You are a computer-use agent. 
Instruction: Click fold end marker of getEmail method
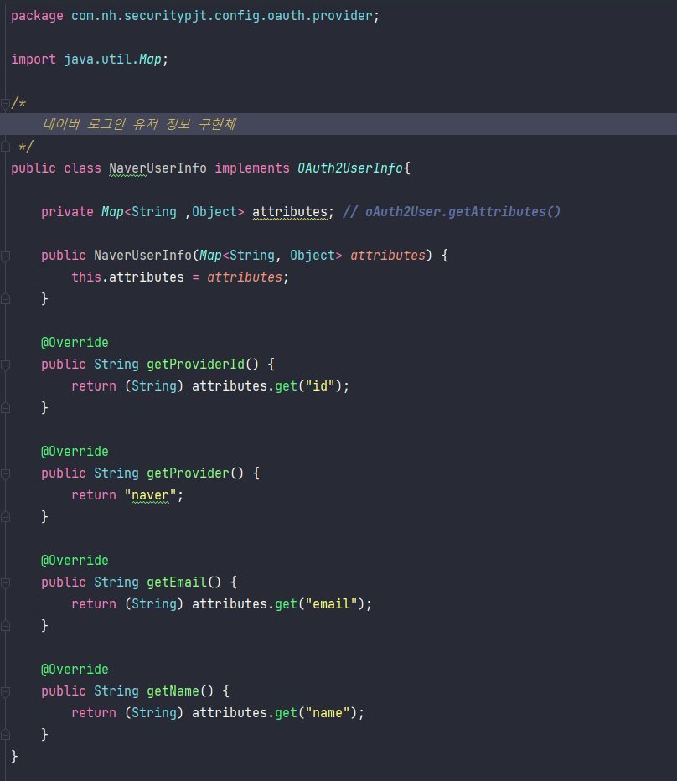pos(6,626)
